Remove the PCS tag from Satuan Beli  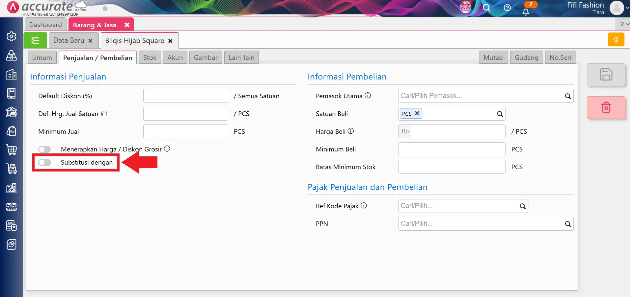pyautogui.click(x=417, y=113)
